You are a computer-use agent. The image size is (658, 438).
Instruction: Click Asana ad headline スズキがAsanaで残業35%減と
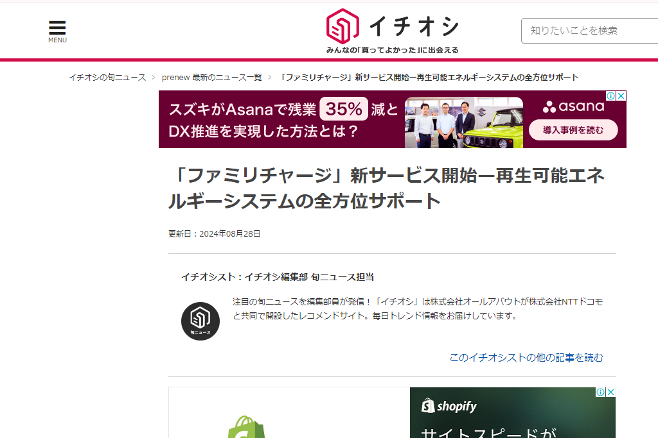pos(283,110)
